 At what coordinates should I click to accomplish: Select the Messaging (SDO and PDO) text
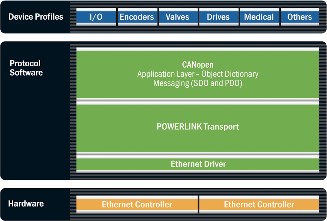pyautogui.click(x=198, y=83)
